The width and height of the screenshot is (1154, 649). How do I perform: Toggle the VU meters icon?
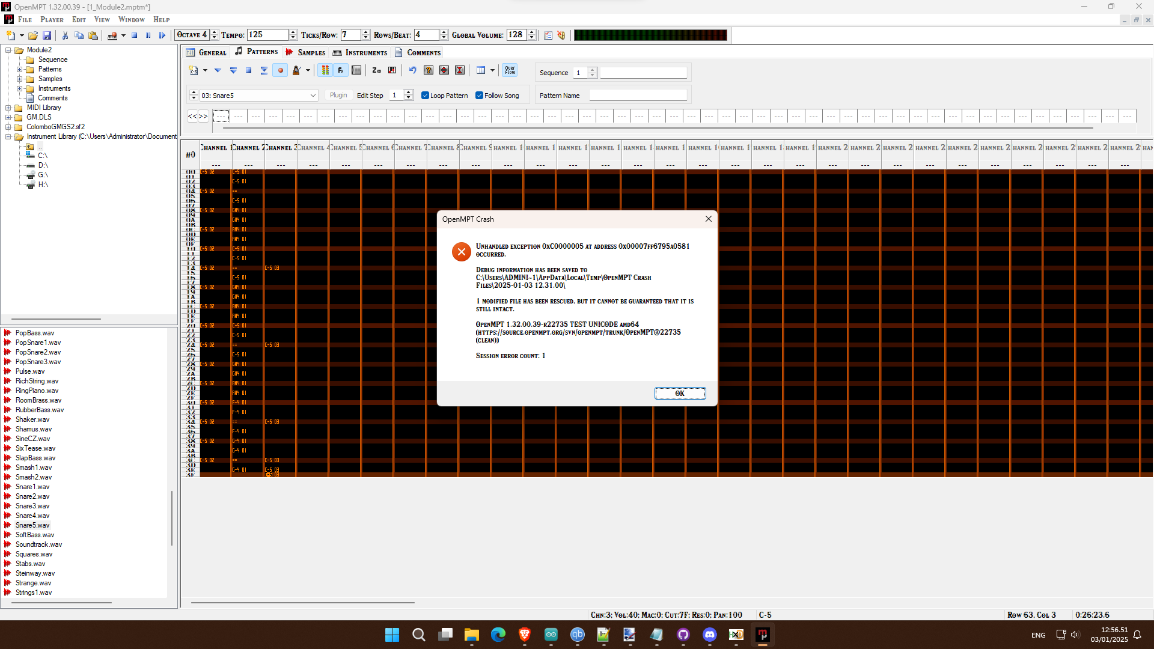[x=325, y=70]
